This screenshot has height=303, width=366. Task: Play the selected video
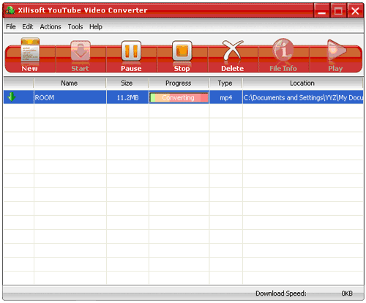(x=336, y=56)
